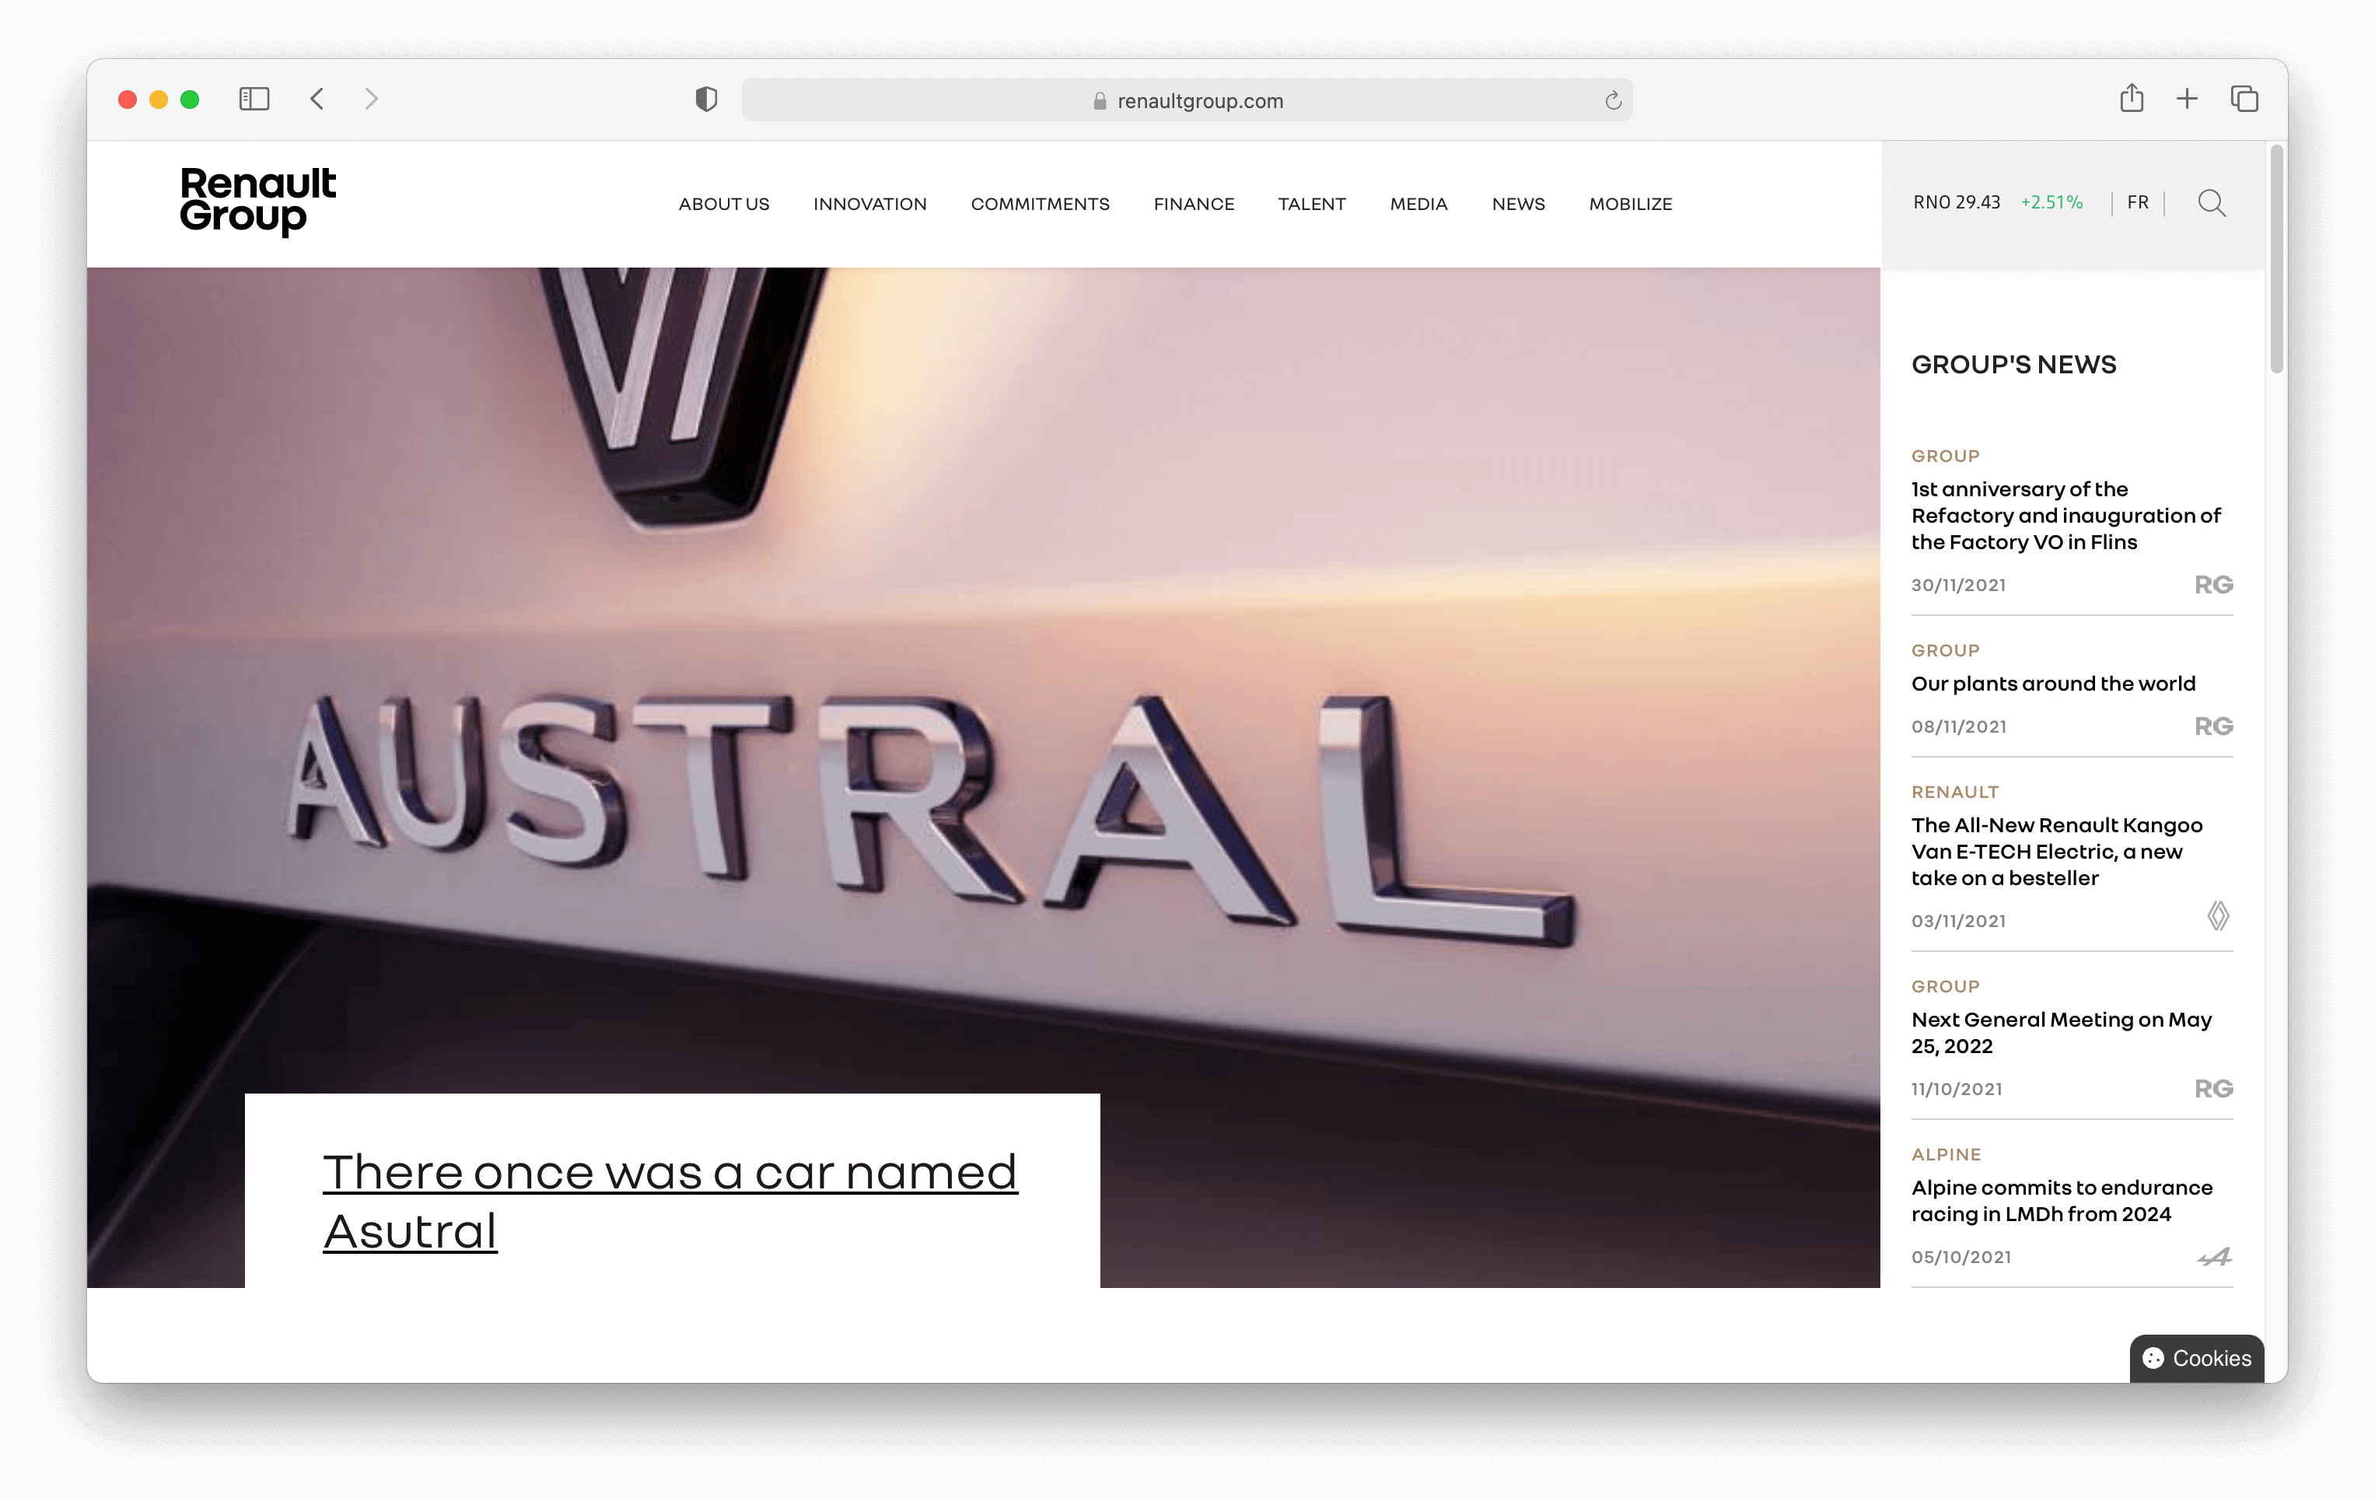Switch site language to FR
This screenshot has width=2375, height=1498.
point(2137,202)
